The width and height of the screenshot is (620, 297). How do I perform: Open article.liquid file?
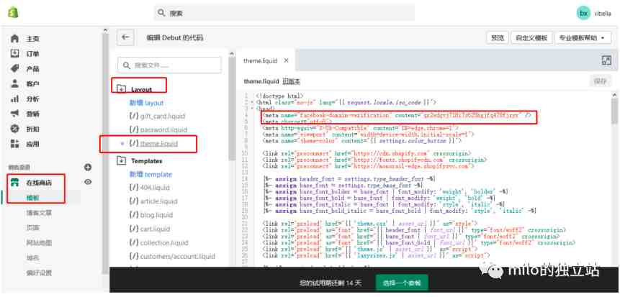click(153, 201)
